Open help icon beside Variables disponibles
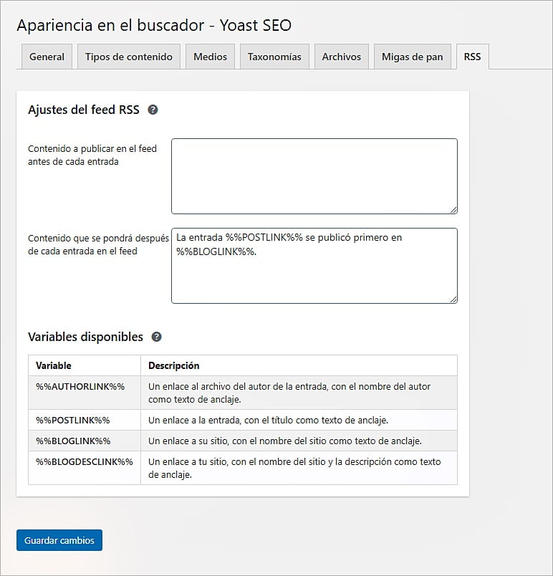 (x=156, y=337)
